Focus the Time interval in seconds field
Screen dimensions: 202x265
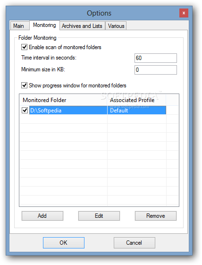click(x=156, y=58)
